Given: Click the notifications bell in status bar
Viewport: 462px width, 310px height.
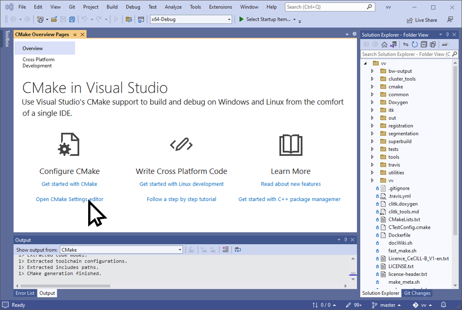Looking at the screenshot, I should (443, 305).
